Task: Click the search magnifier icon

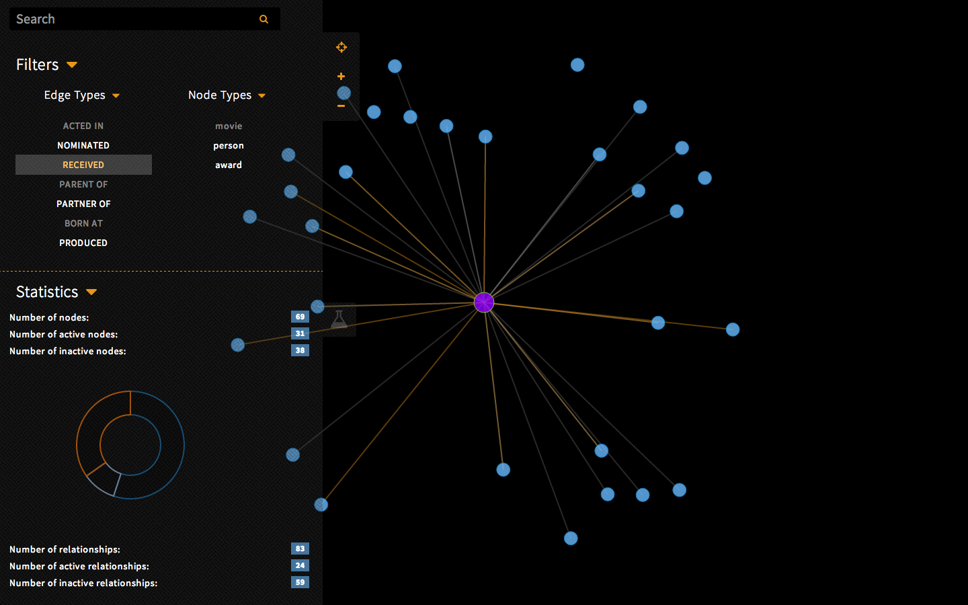Action: (x=263, y=19)
